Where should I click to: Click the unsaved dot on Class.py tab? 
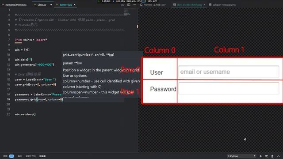(x=51, y=5)
